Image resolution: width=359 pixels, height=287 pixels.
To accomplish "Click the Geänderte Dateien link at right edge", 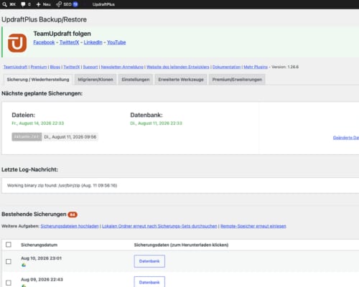I will point(346,138).
